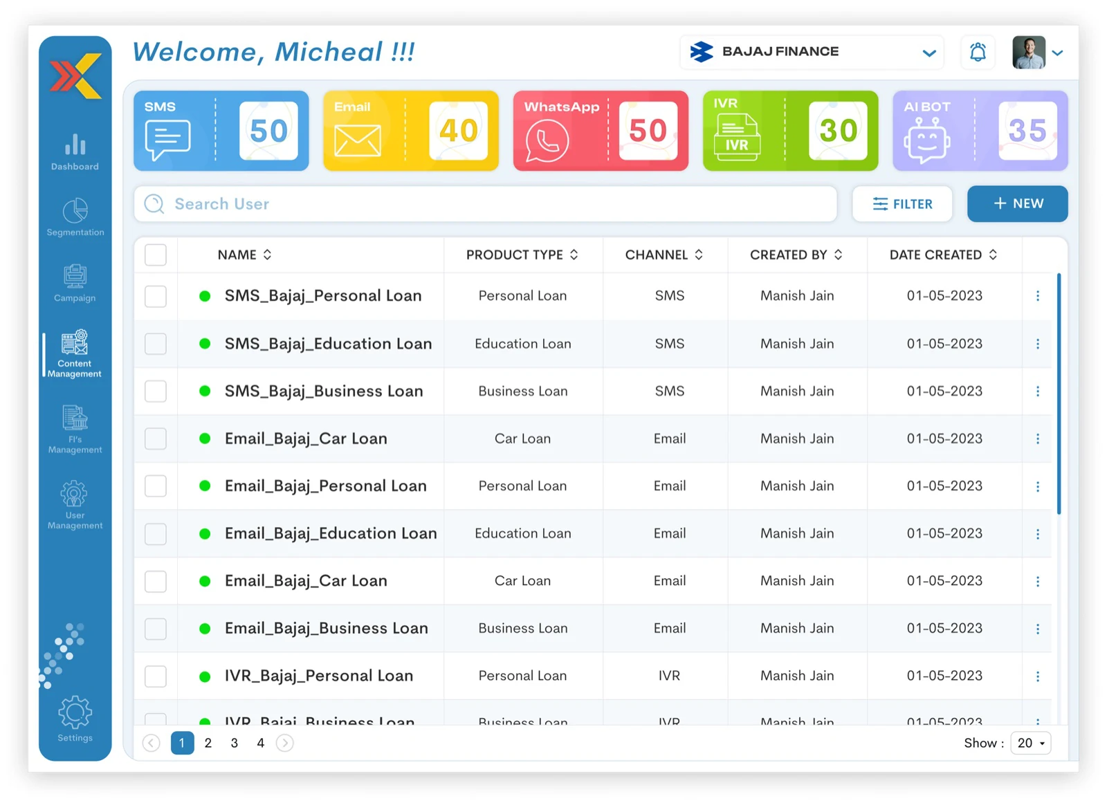Check the SMS_Bajaj_Education Loan row checkbox
This screenshot has height=803, width=1107.
[156, 344]
